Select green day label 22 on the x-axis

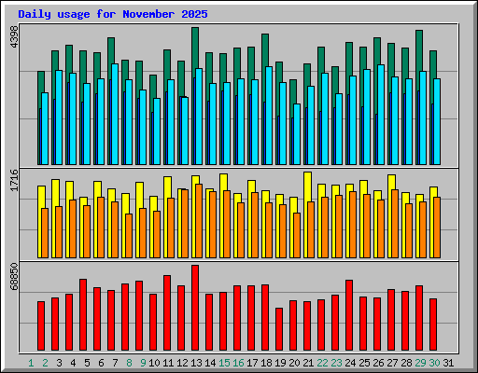322,363
